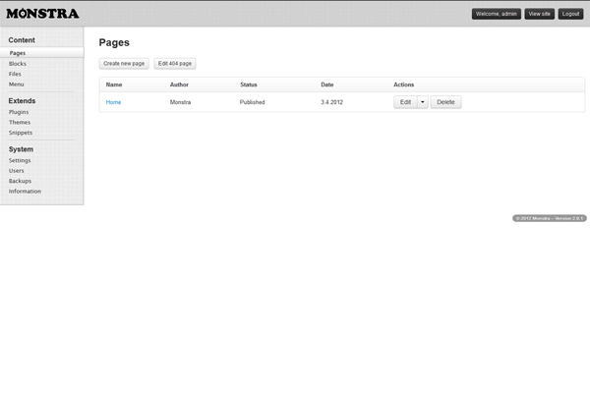The width and height of the screenshot is (590, 393).
Task: Open Blocks in the sidebar
Action: pyautogui.click(x=18, y=64)
